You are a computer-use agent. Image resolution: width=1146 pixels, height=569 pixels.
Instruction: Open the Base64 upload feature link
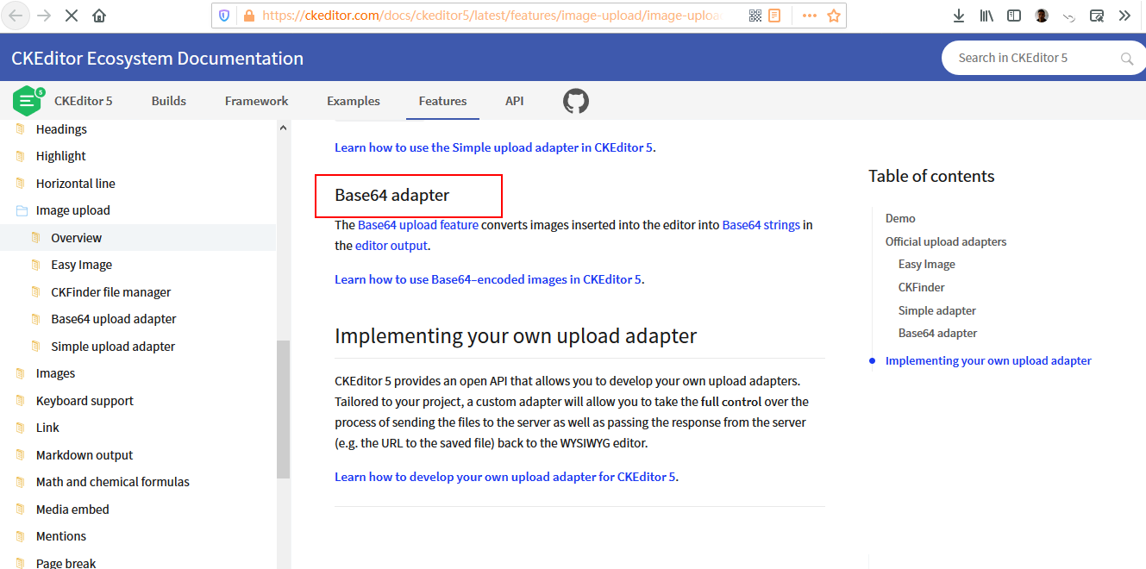[x=418, y=225]
